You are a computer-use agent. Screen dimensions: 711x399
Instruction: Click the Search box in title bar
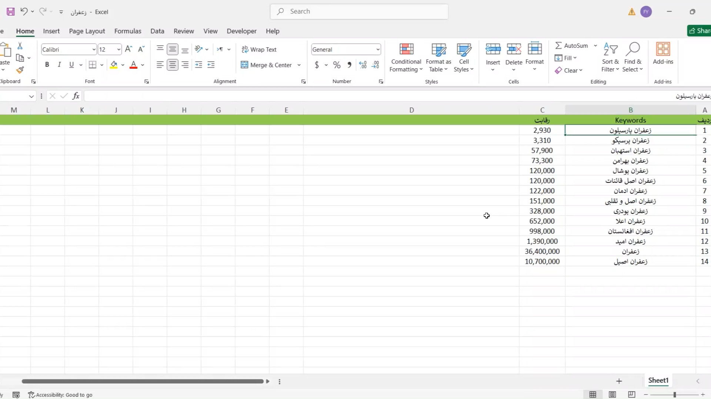pyautogui.click(x=359, y=11)
